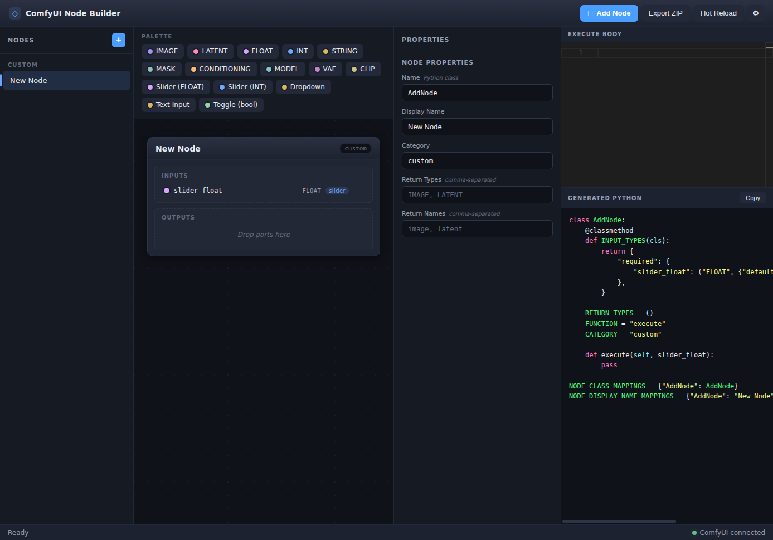Add a node with the plus icon in Nodes panel

click(119, 40)
